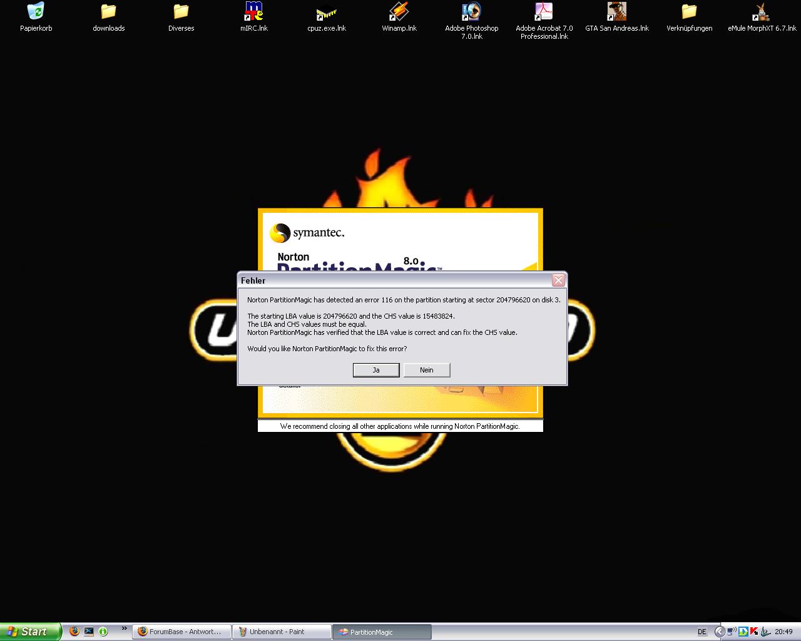Click the red K Kaspersky tray icon
Image resolution: width=801 pixels, height=641 pixels.
(x=754, y=632)
